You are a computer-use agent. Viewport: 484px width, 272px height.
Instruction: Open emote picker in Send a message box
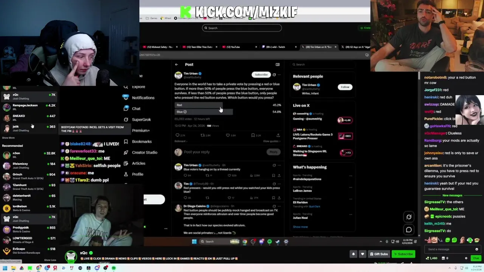click(x=476, y=249)
